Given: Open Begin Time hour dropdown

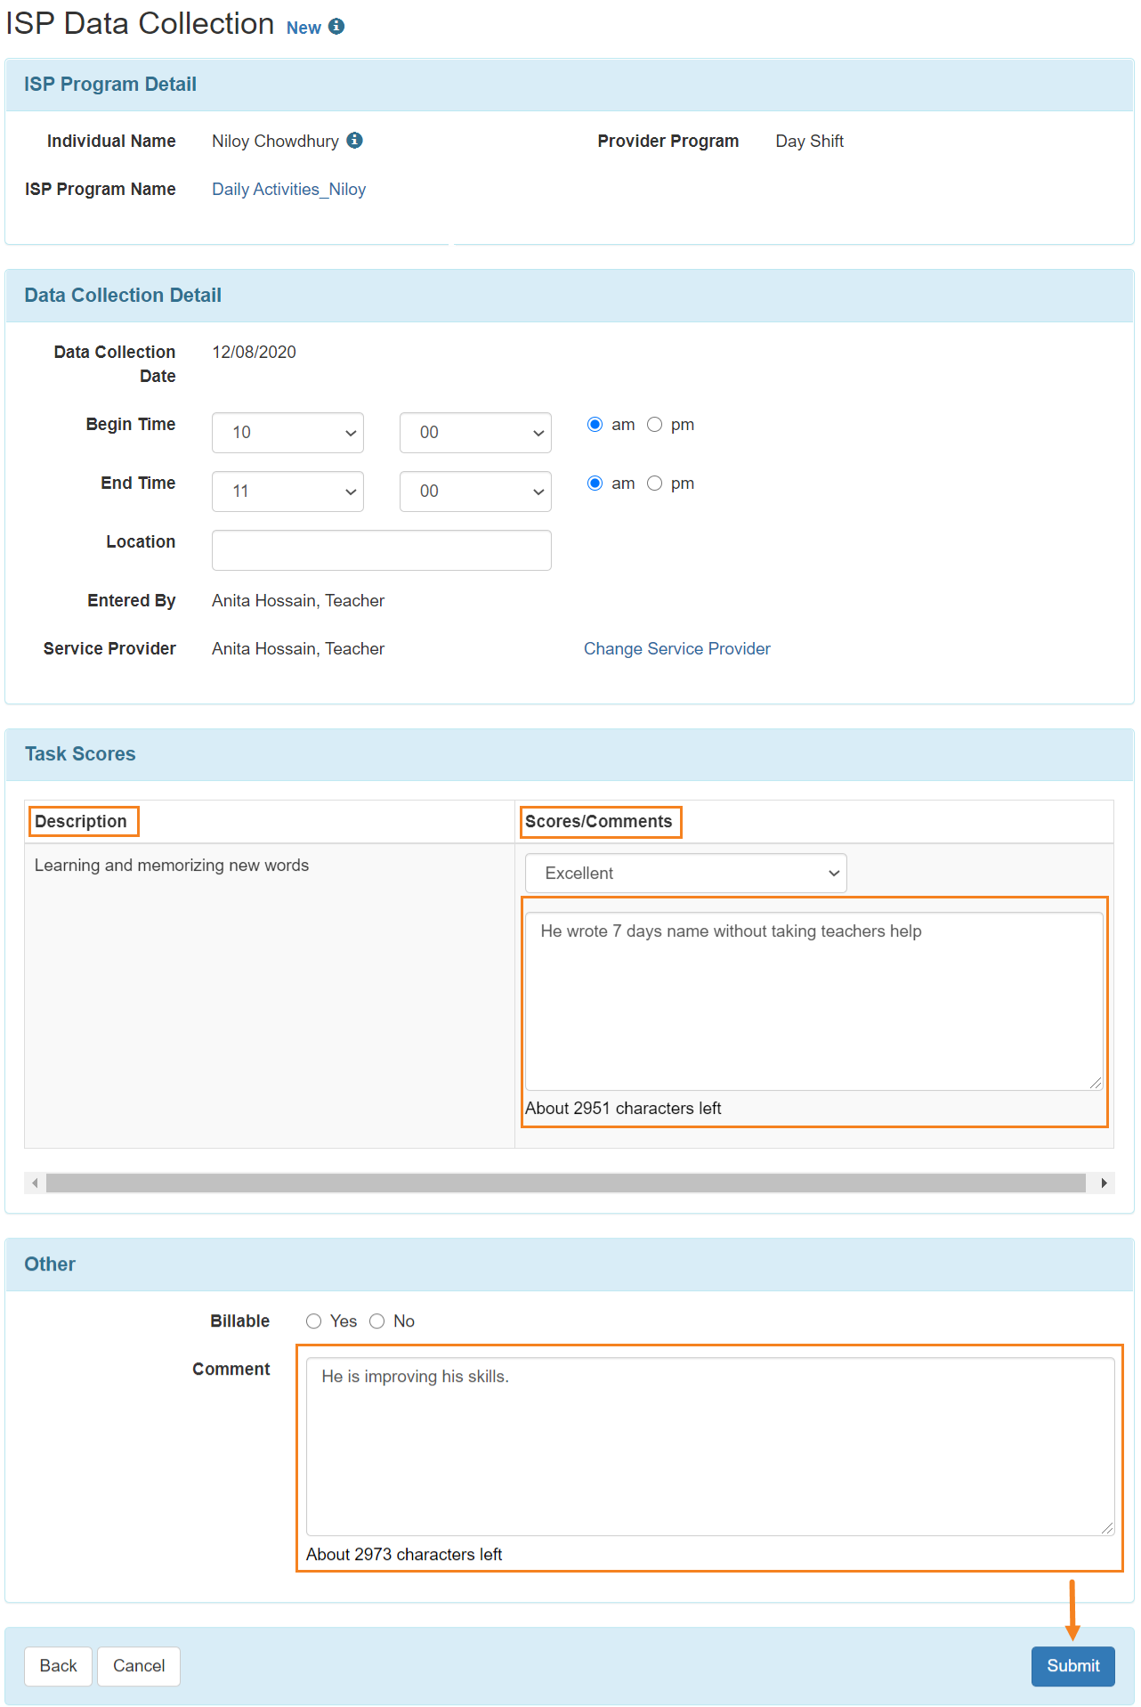Looking at the screenshot, I should pos(287,433).
